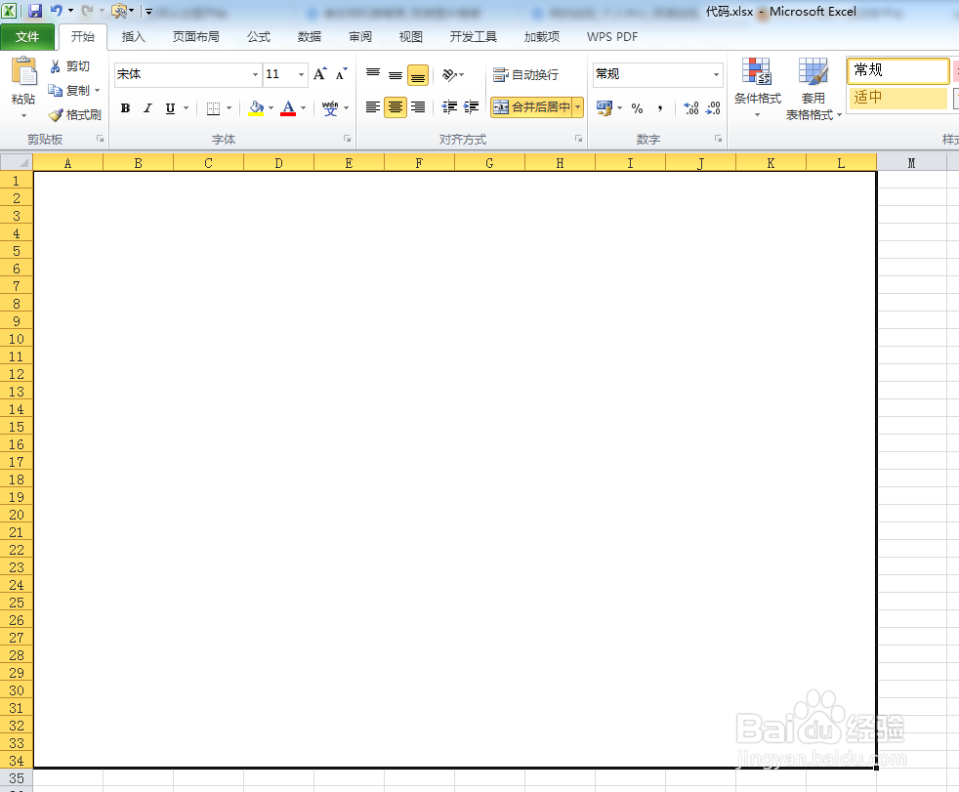Toggle align text left
Screen dimensions: 959x792
pos(372,107)
